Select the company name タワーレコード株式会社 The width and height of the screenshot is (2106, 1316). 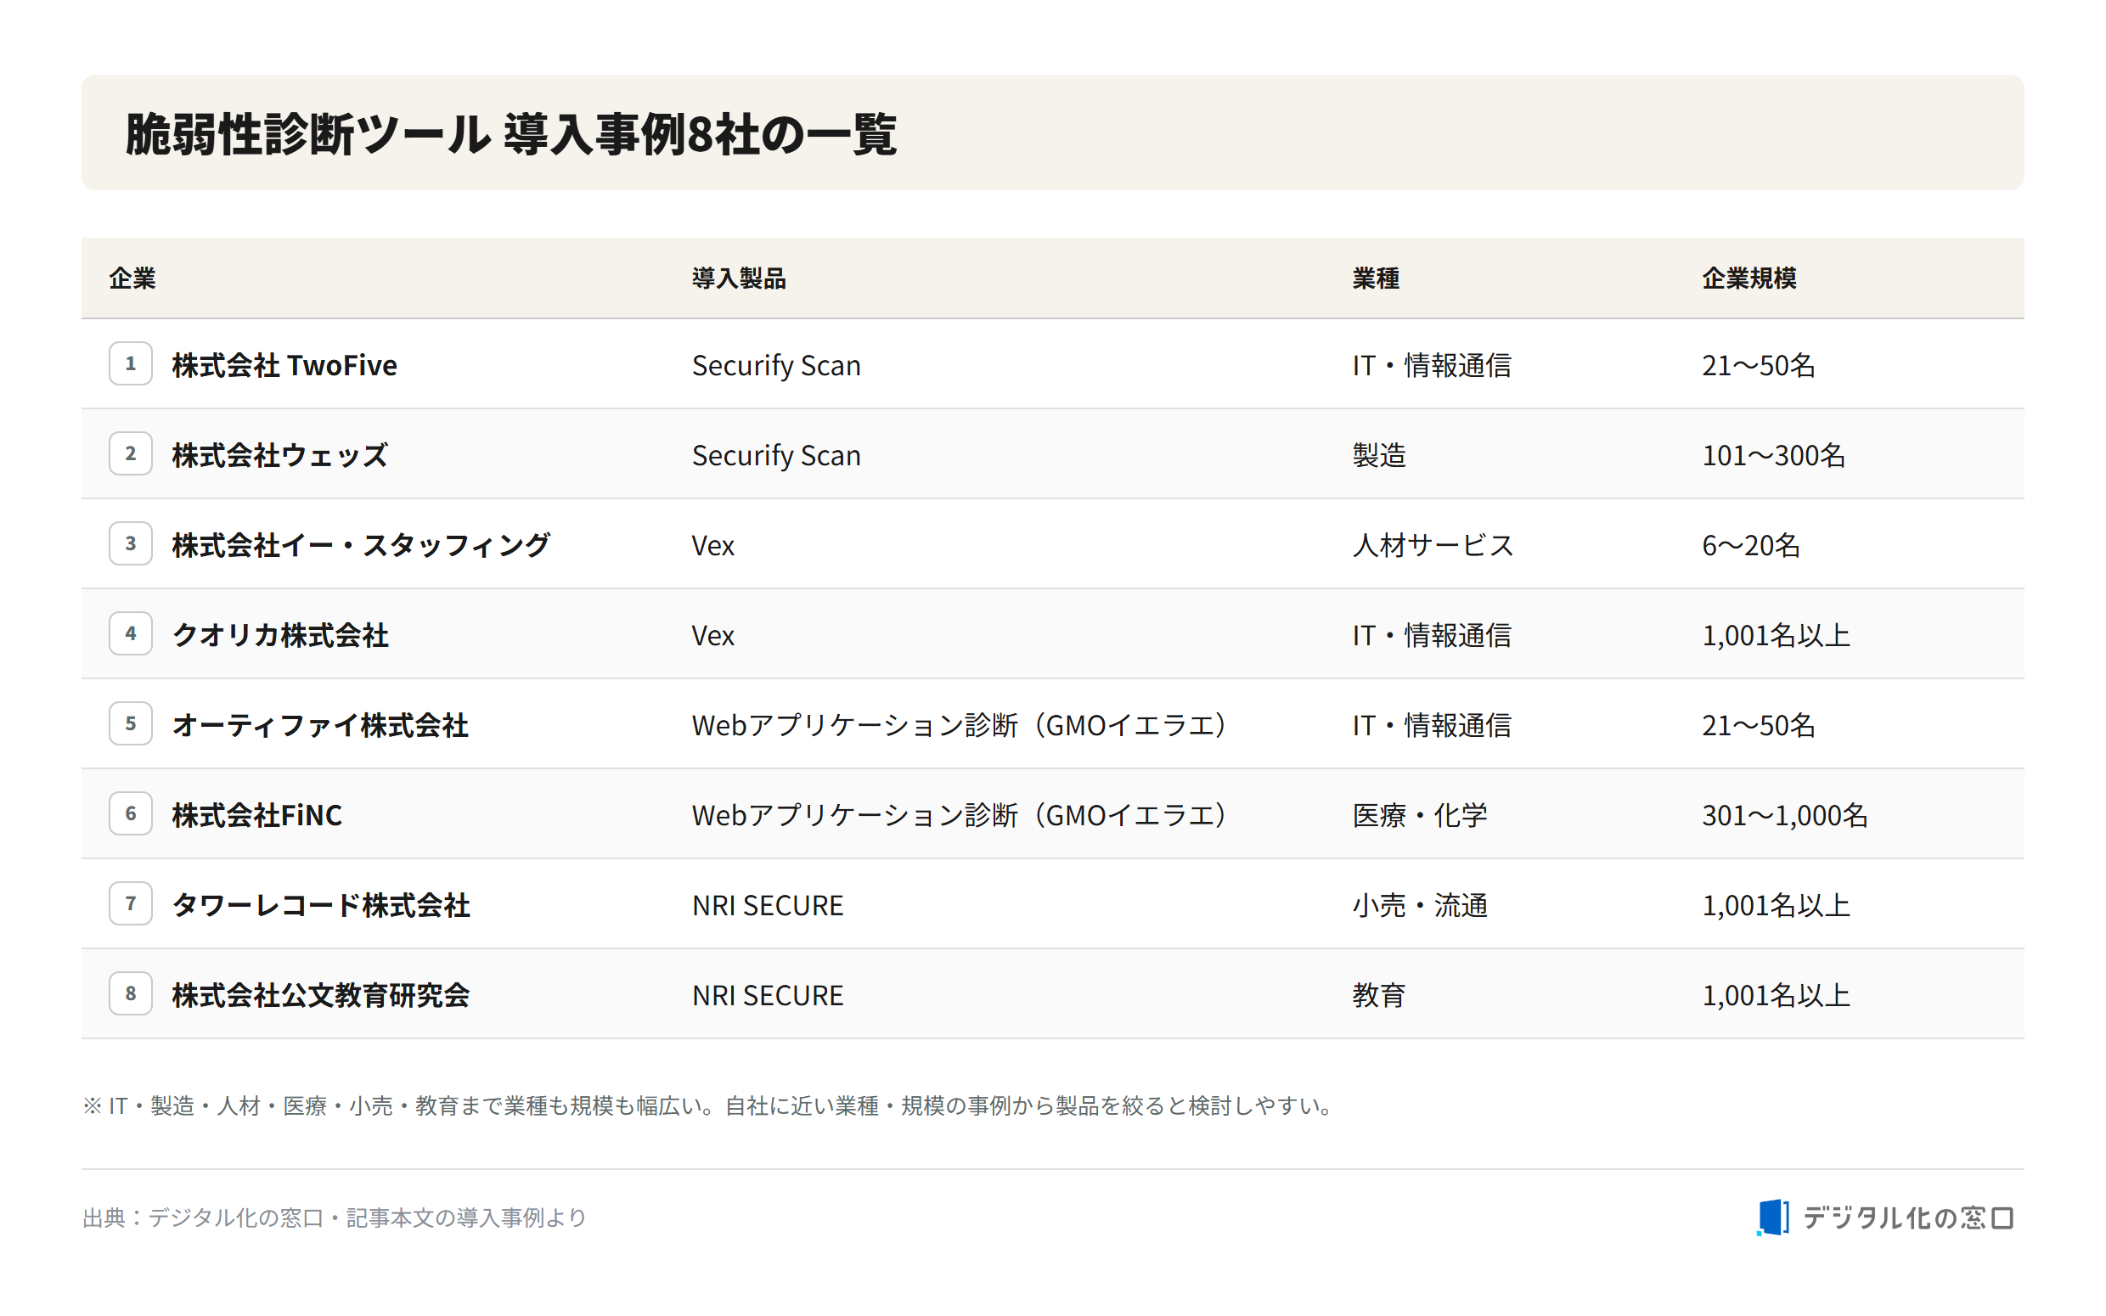pyautogui.click(x=321, y=905)
